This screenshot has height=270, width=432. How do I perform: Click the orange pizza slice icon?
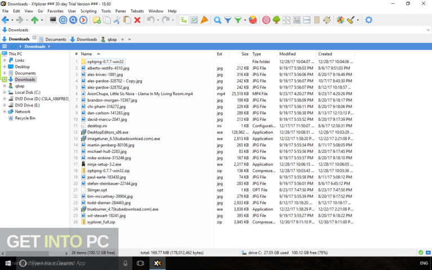[204, 20]
